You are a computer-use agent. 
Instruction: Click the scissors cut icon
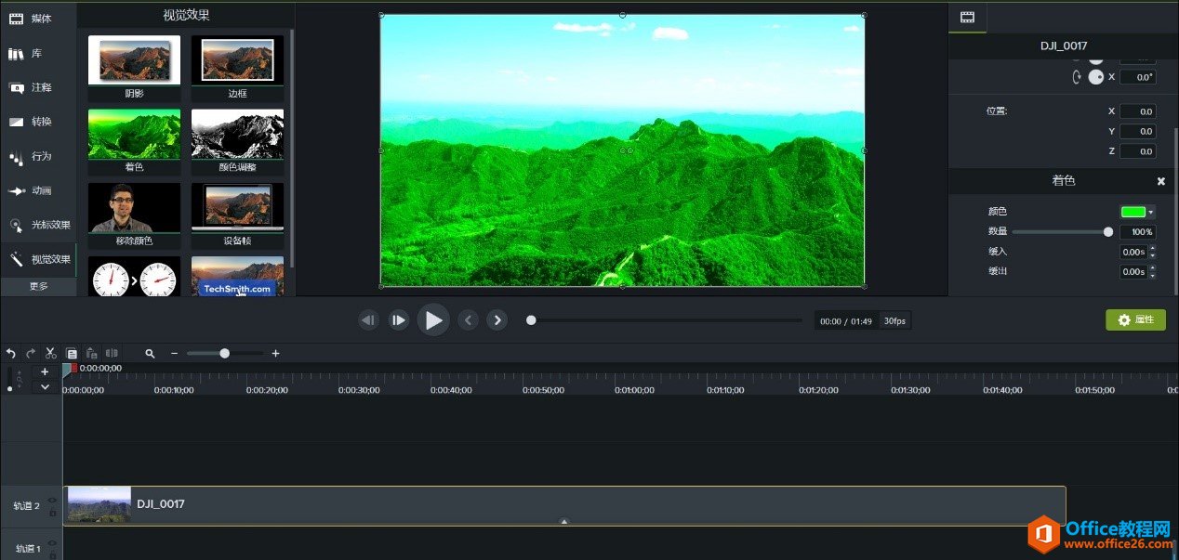[x=51, y=353]
